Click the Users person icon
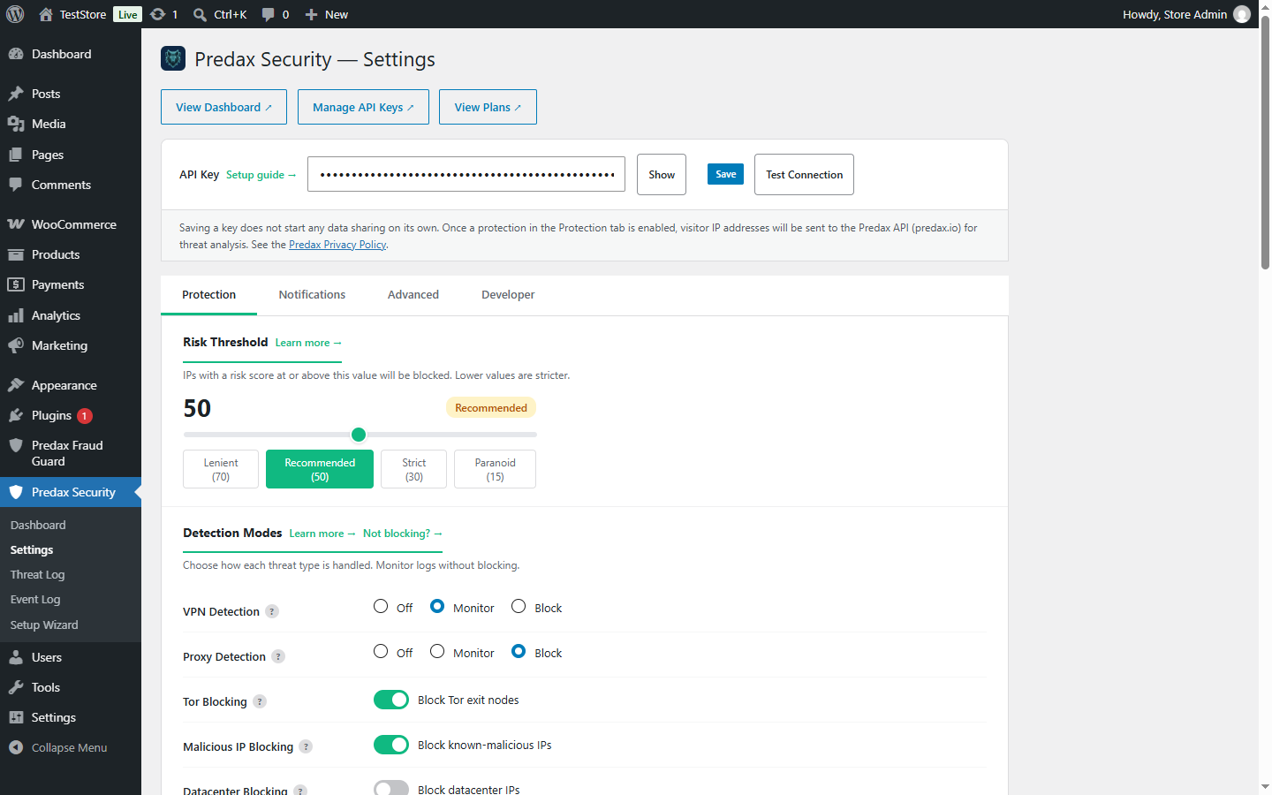This screenshot has width=1272, height=795. pos(16,657)
